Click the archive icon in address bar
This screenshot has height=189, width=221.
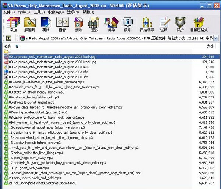coord(22,38)
